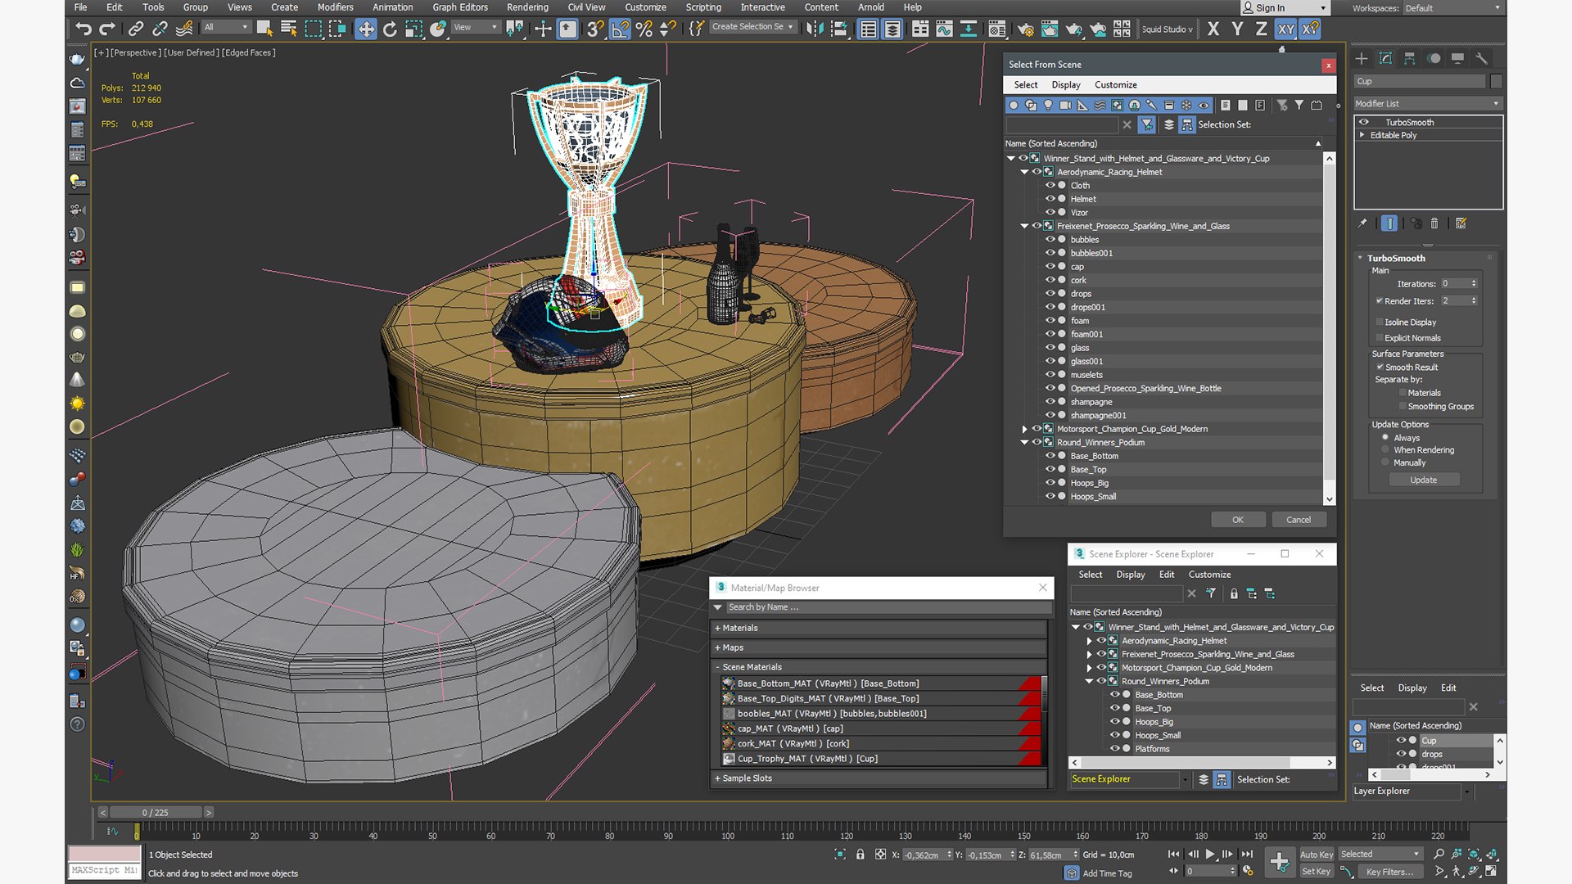Collapse Aerodynamic_Racing_Helmet in Select From Scene
The width and height of the screenshot is (1572, 884).
pyautogui.click(x=1024, y=172)
